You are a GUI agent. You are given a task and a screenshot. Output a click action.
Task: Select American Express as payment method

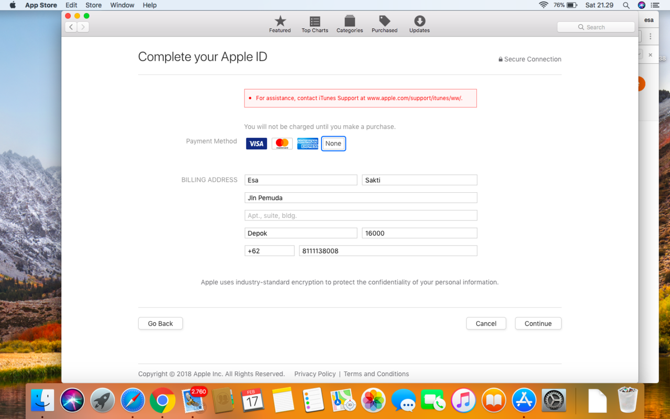pyautogui.click(x=308, y=144)
